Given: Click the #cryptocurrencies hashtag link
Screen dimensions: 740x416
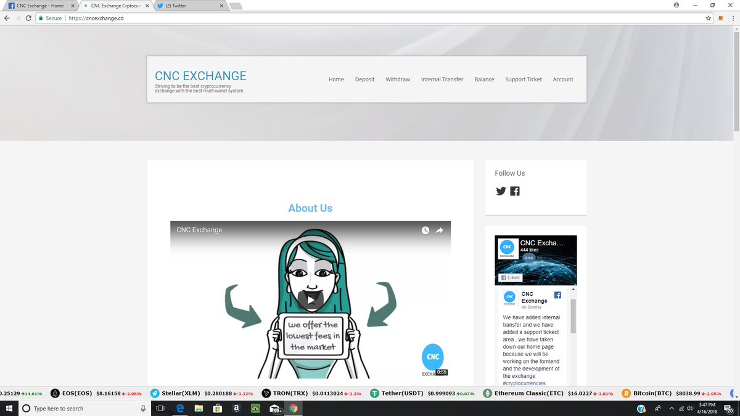Looking at the screenshot, I should pyautogui.click(x=524, y=383).
